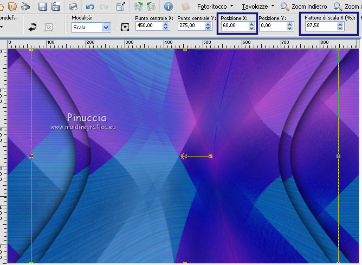The image size is (362, 265).
Task: Increase Fattore di scala X value
Action: (340, 24)
